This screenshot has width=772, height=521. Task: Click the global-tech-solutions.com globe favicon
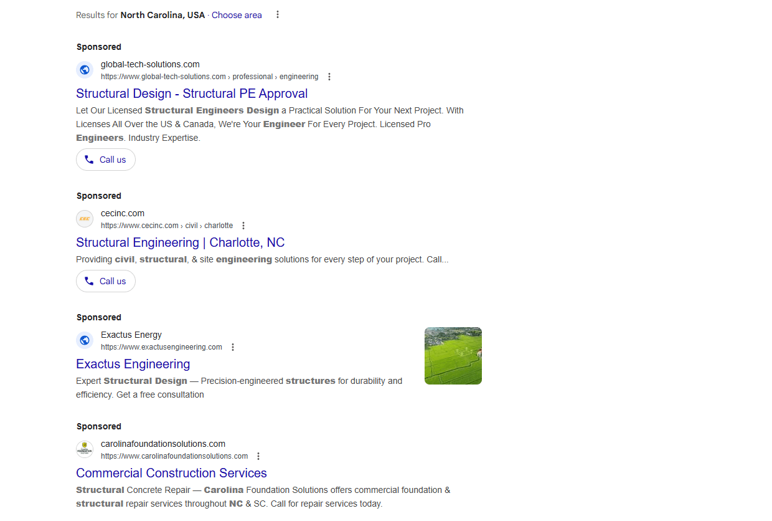click(x=85, y=70)
